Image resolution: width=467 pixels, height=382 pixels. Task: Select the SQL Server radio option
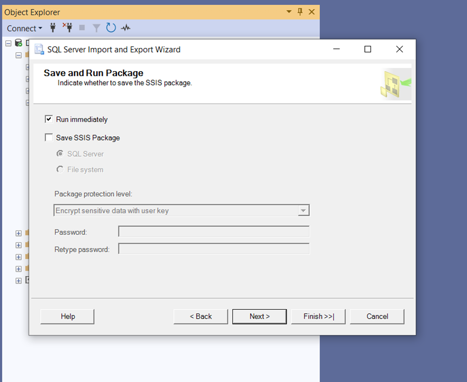(x=60, y=154)
